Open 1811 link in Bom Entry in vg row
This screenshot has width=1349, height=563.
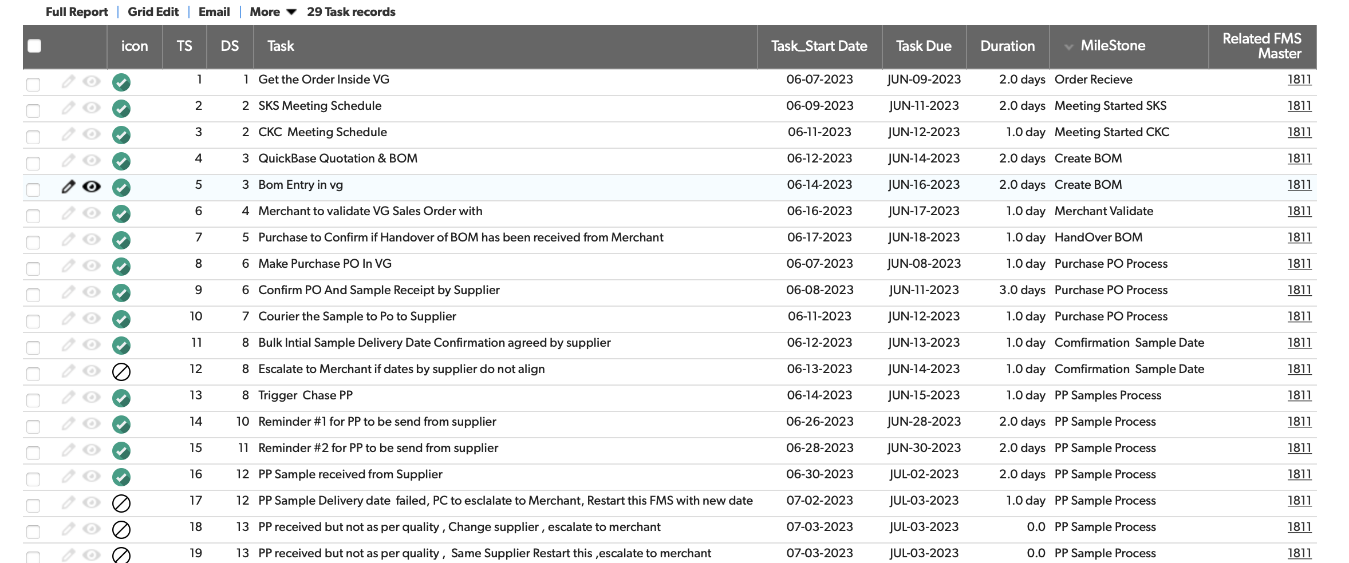pos(1299,185)
